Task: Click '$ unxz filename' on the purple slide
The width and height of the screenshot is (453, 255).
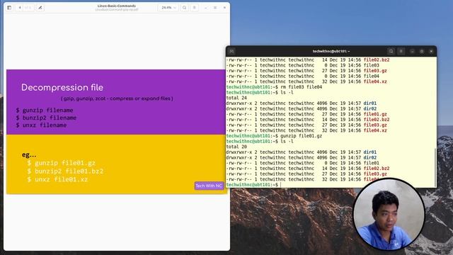Action: [41, 125]
